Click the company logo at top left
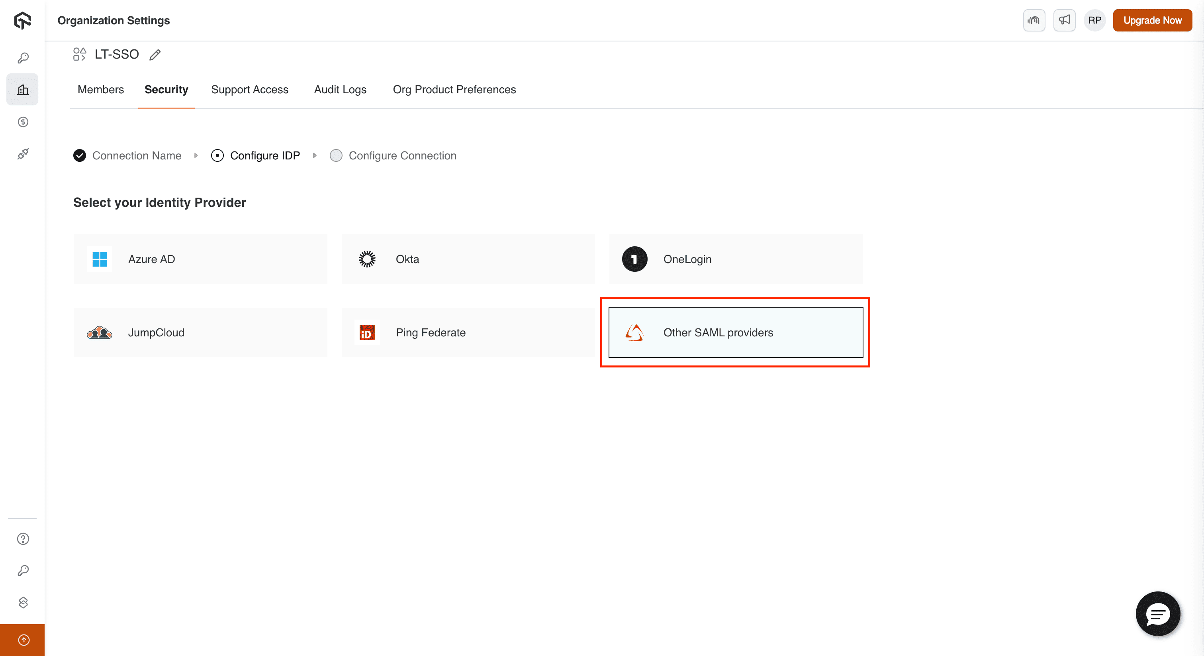The width and height of the screenshot is (1204, 656). click(22, 20)
